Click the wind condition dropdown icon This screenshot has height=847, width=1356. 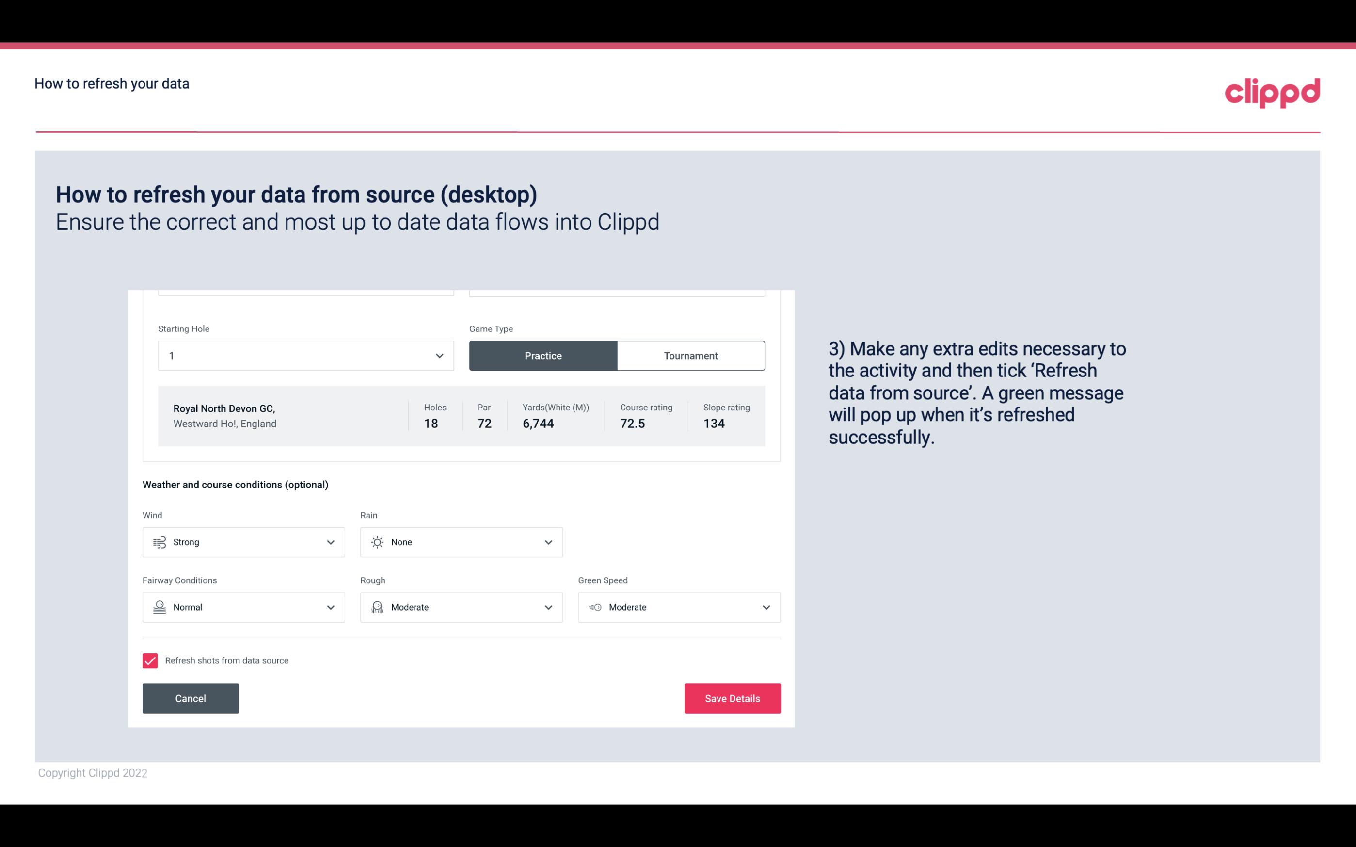(330, 542)
